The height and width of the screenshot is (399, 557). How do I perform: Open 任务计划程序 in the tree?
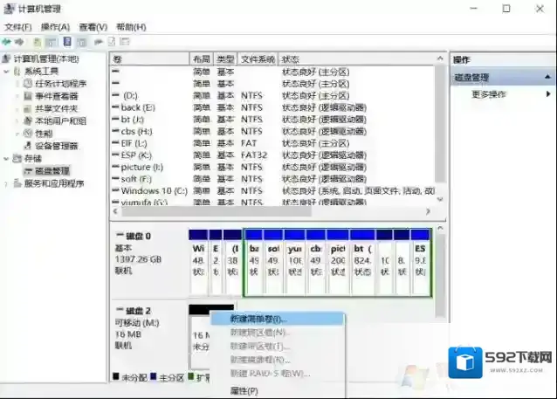(x=59, y=84)
